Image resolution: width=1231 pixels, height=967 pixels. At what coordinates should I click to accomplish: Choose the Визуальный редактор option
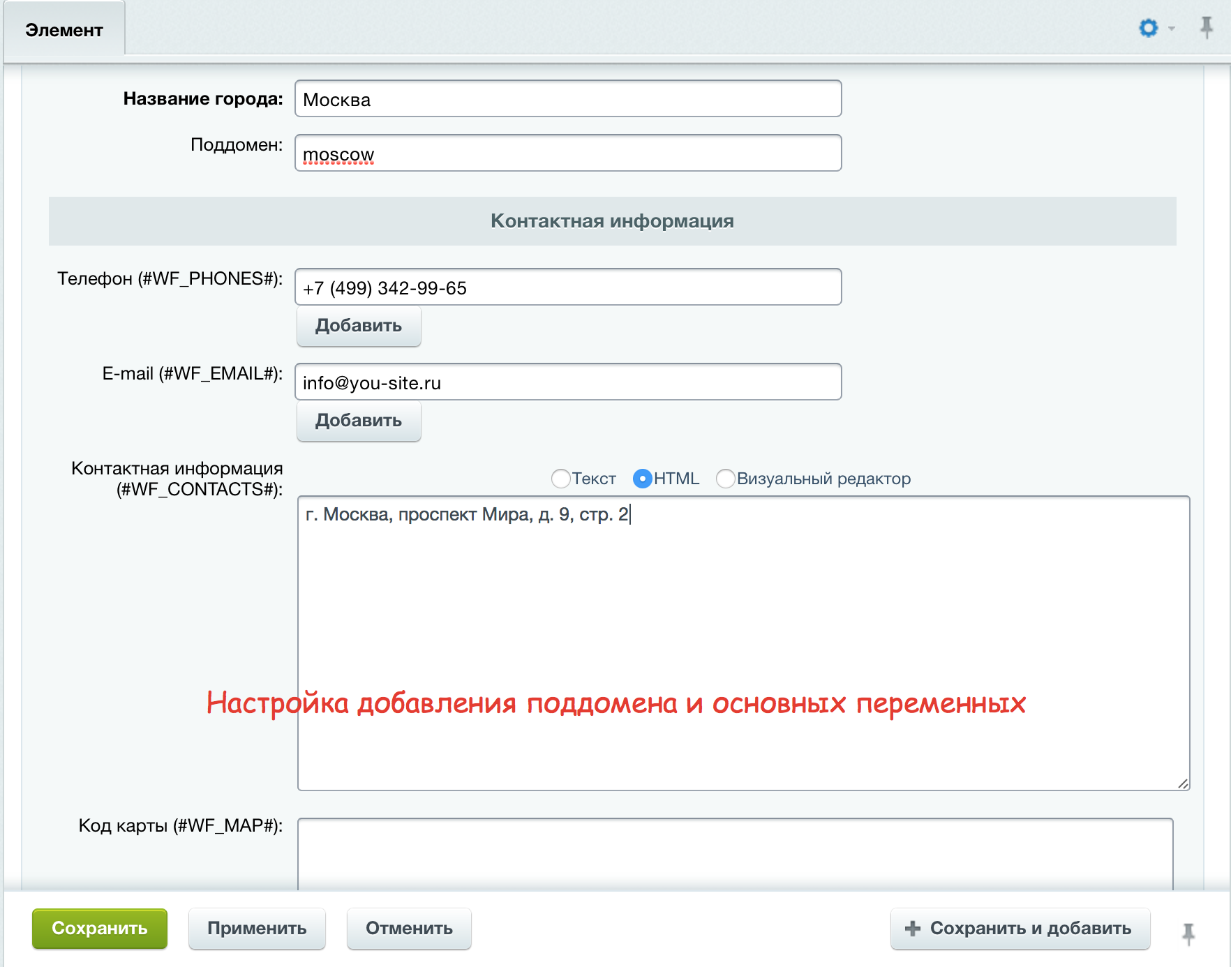[726, 479]
